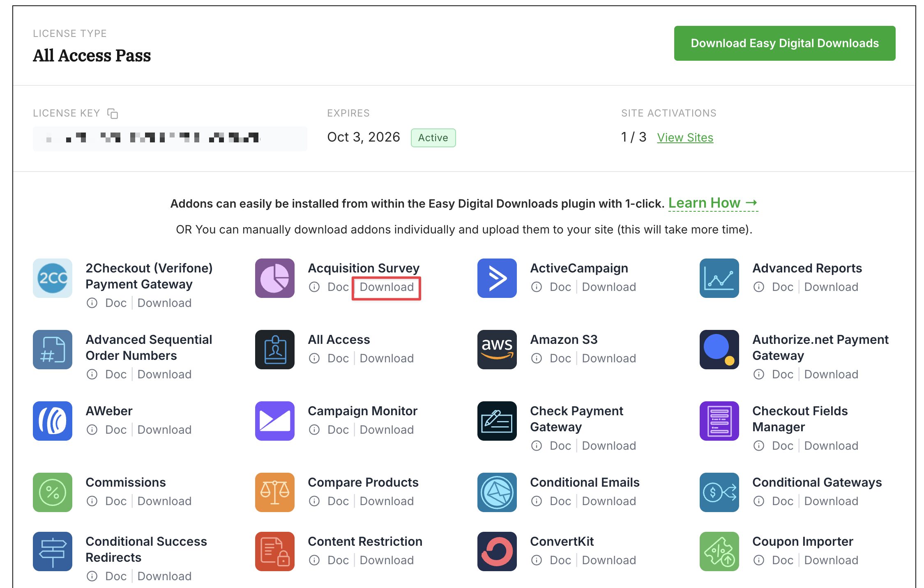Click the Commissions percent icon

point(53,492)
